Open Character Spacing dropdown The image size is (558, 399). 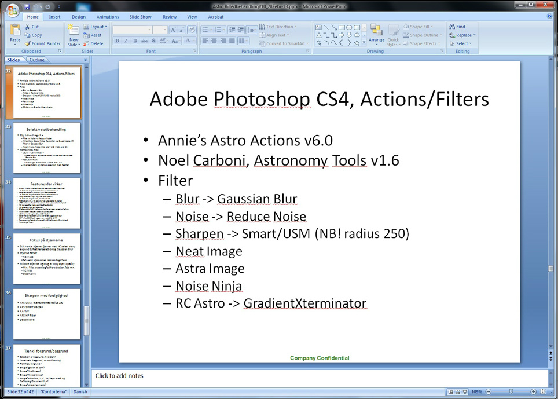click(163, 41)
